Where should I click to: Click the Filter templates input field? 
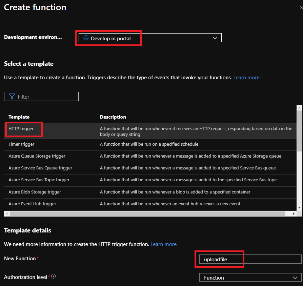pos(41,97)
